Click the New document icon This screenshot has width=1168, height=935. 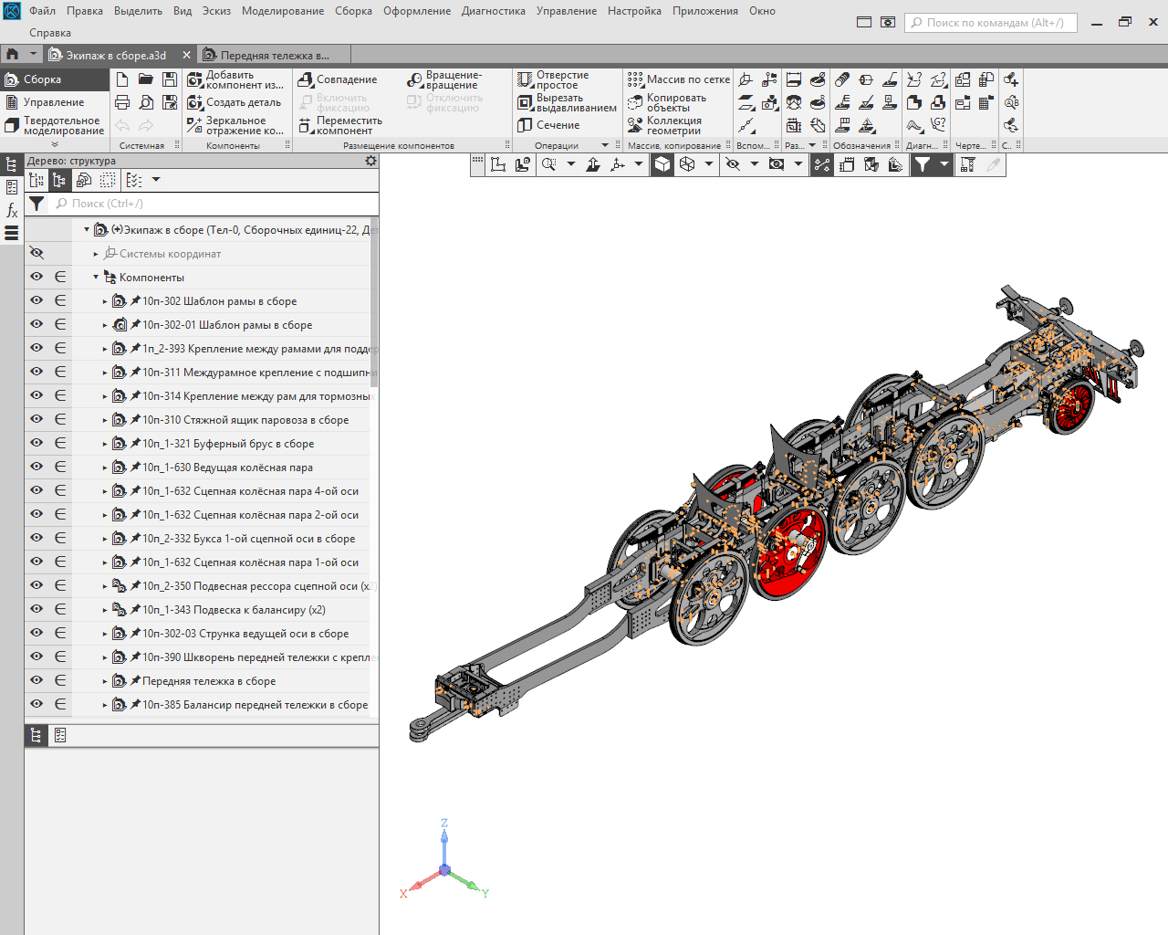[122, 79]
